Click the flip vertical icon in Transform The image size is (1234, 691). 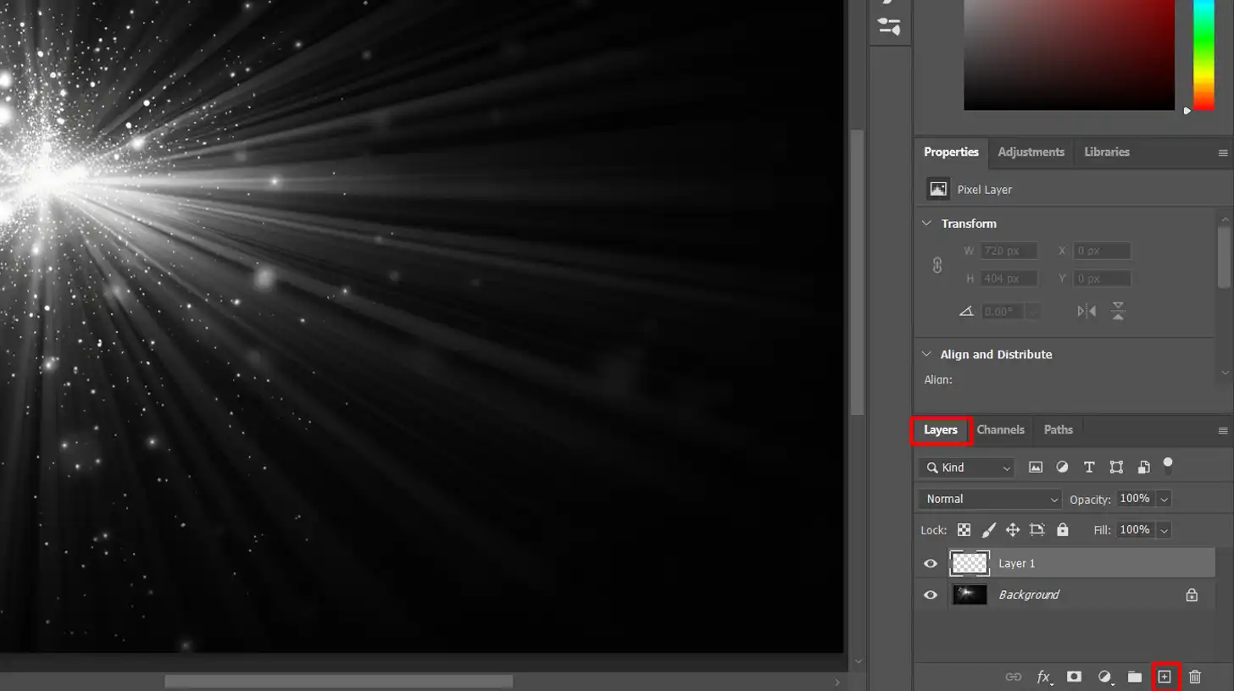coord(1118,311)
